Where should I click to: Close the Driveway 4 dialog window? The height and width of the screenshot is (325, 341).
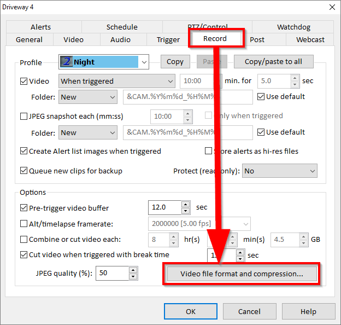tap(331, 7)
